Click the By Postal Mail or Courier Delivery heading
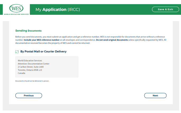Viewport: 181px width, 113px height. click(x=43, y=51)
